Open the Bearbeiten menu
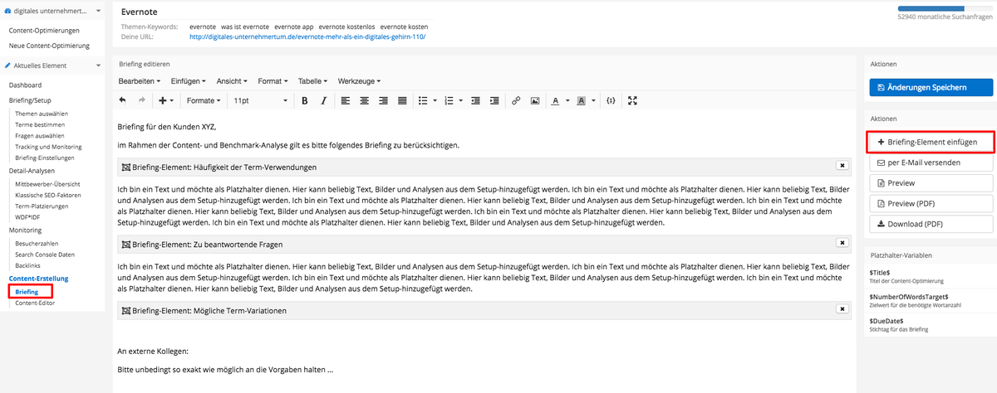Viewport: 997px width, 393px height. pyautogui.click(x=140, y=81)
